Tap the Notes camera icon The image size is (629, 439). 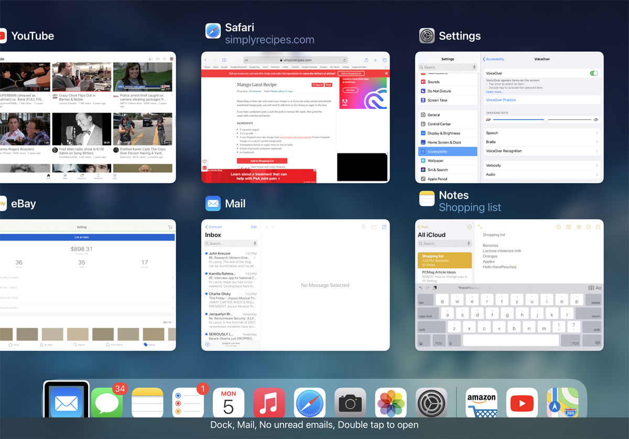click(569, 227)
